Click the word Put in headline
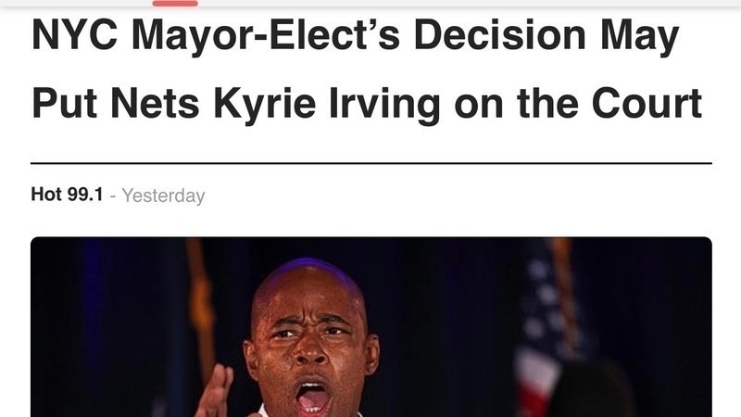741x417 pixels. point(64,103)
